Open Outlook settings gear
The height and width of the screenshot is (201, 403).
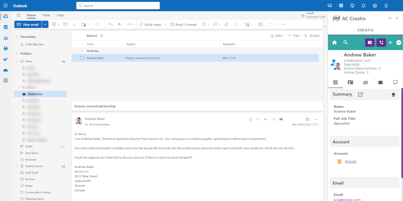(x=375, y=6)
